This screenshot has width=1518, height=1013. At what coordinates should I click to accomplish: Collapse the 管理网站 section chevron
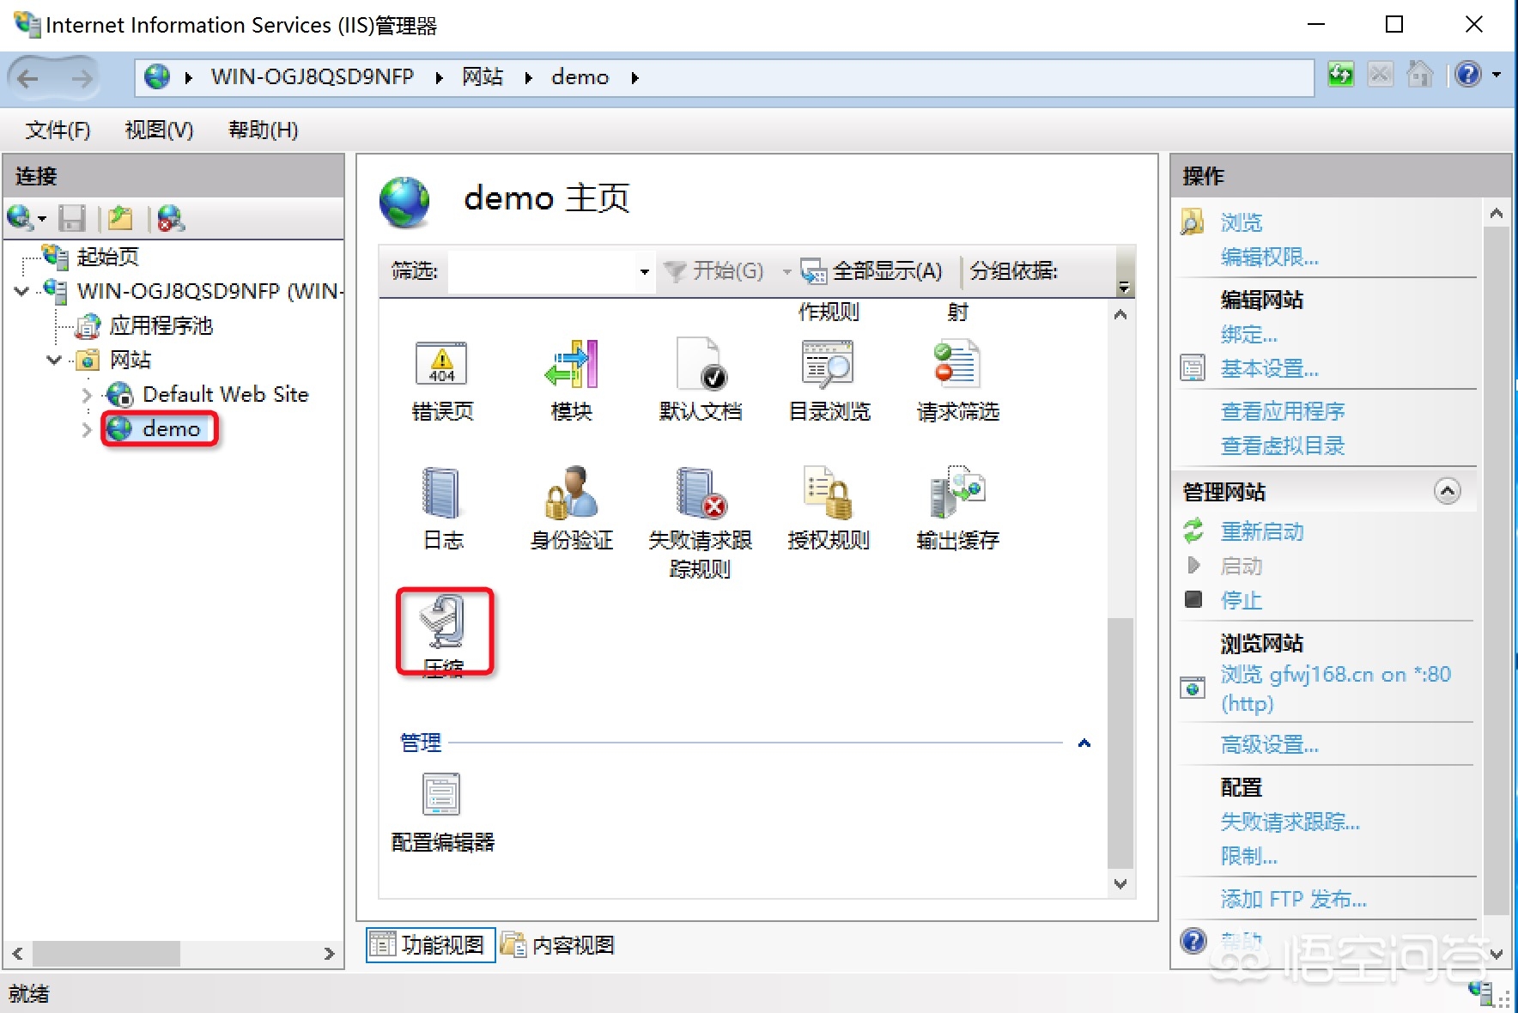(x=1448, y=491)
